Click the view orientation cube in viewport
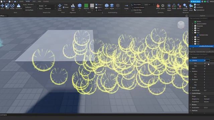Viewport: 214px width, 120px height. [181, 25]
